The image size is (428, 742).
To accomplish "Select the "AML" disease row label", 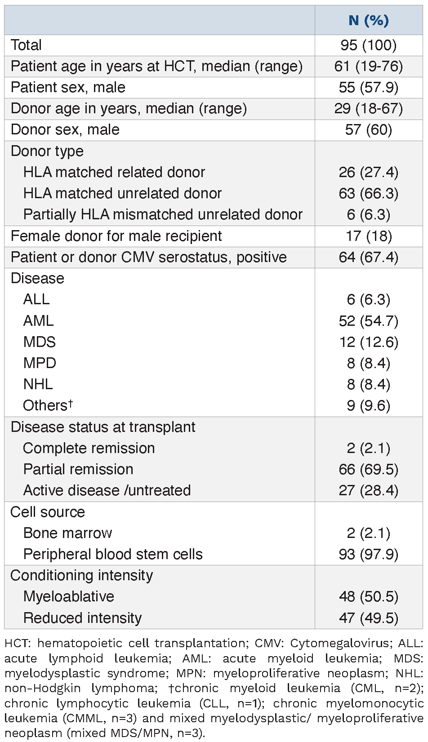I will point(38,320).
